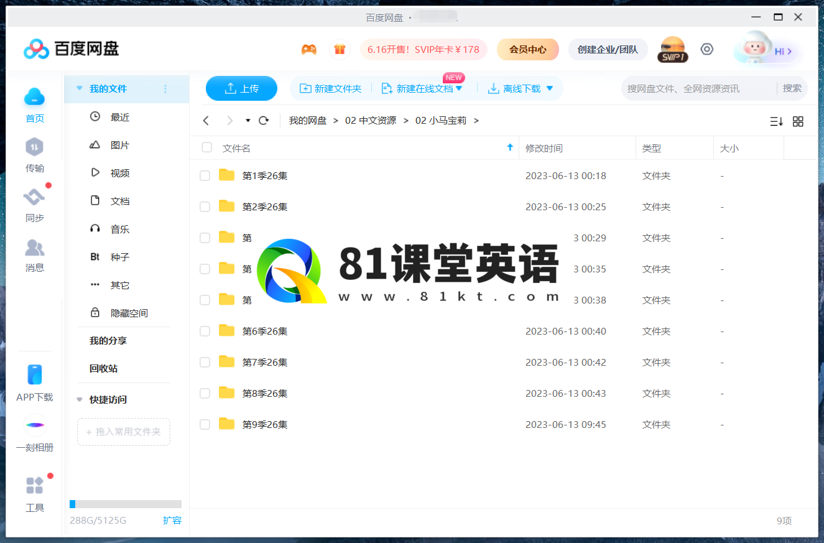Check the box for 第8季26集
Viewport: 824px width, 543px height.
coord(205,394)
